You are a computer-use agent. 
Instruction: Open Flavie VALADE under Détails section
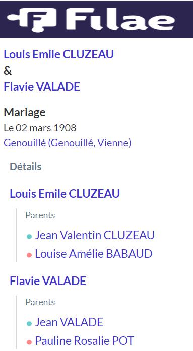pyautogui.click(x=48, y=280)
